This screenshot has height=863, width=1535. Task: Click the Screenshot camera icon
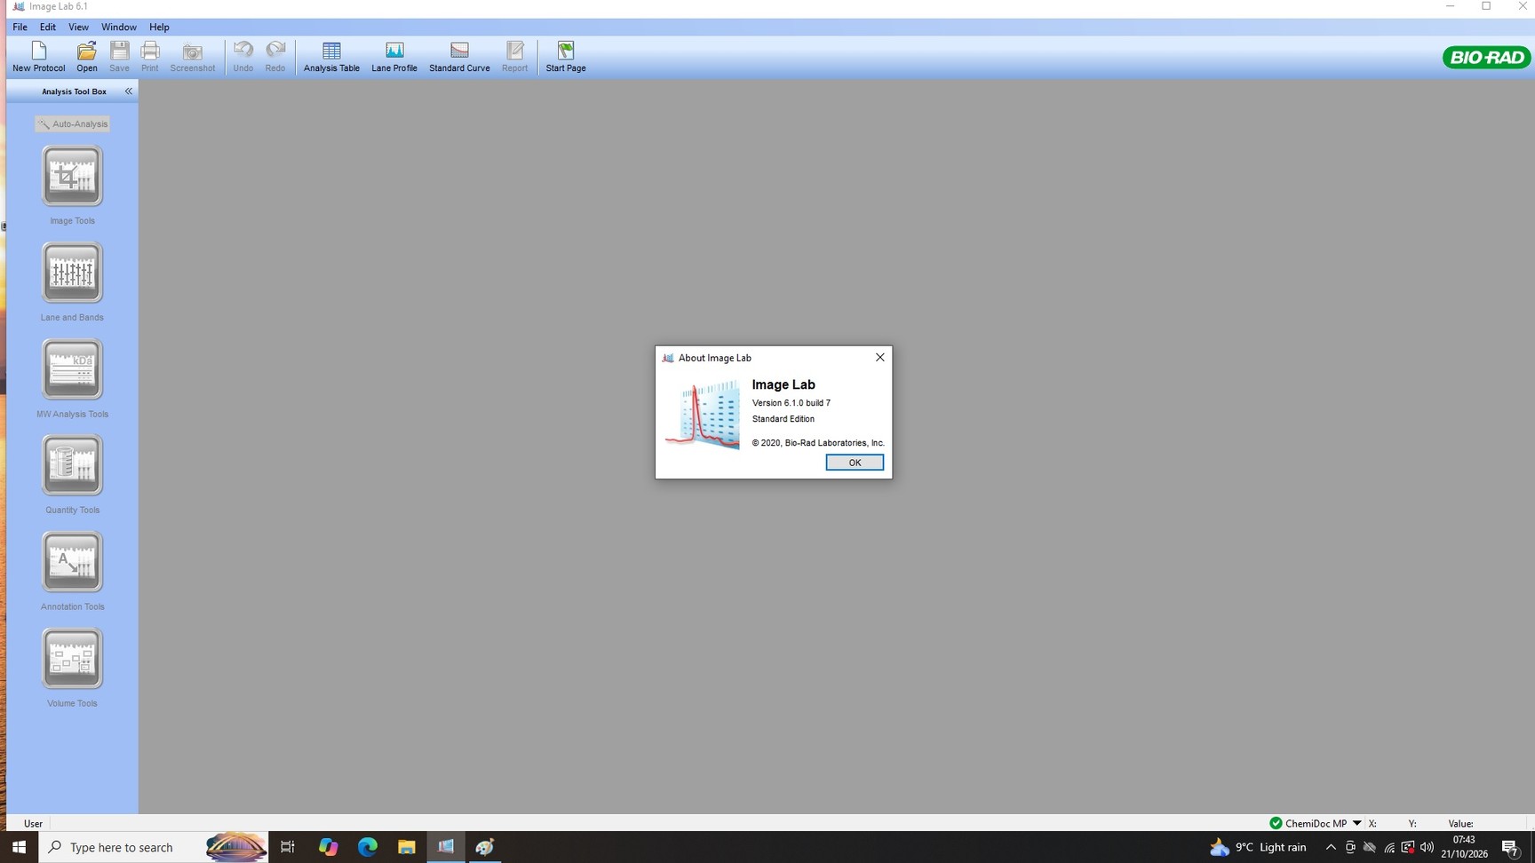coord(193,57)
